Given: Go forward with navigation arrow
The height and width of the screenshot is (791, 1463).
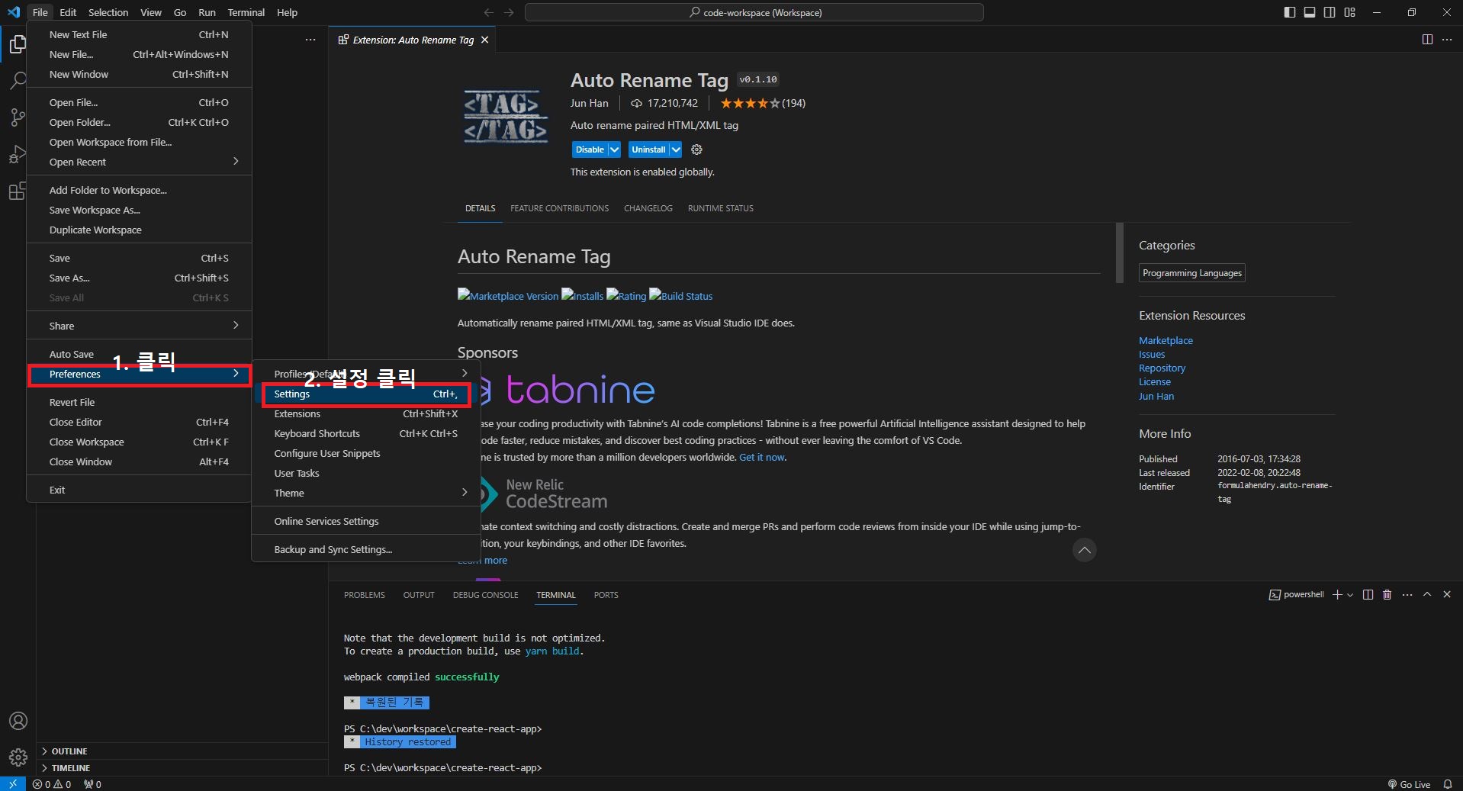Looking at the screenshot, I should click(509, 12).
